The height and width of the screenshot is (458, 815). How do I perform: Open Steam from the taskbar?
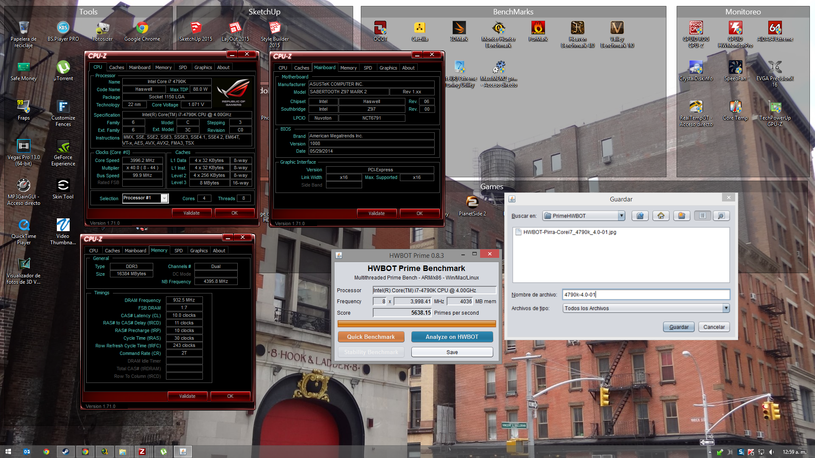(x=65, y=452)
